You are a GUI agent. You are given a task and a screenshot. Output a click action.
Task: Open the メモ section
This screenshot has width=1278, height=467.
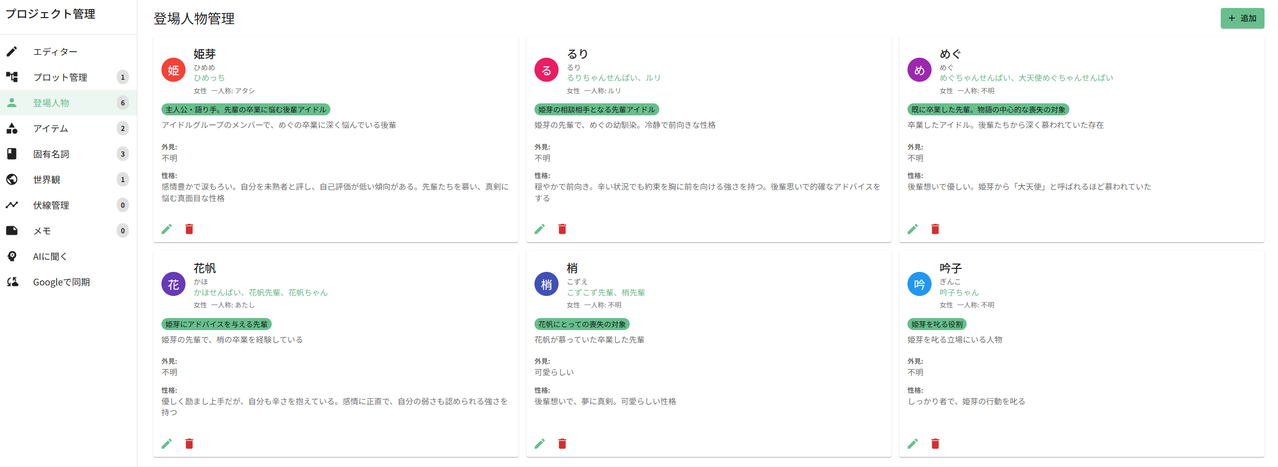(x=42, y=231)
